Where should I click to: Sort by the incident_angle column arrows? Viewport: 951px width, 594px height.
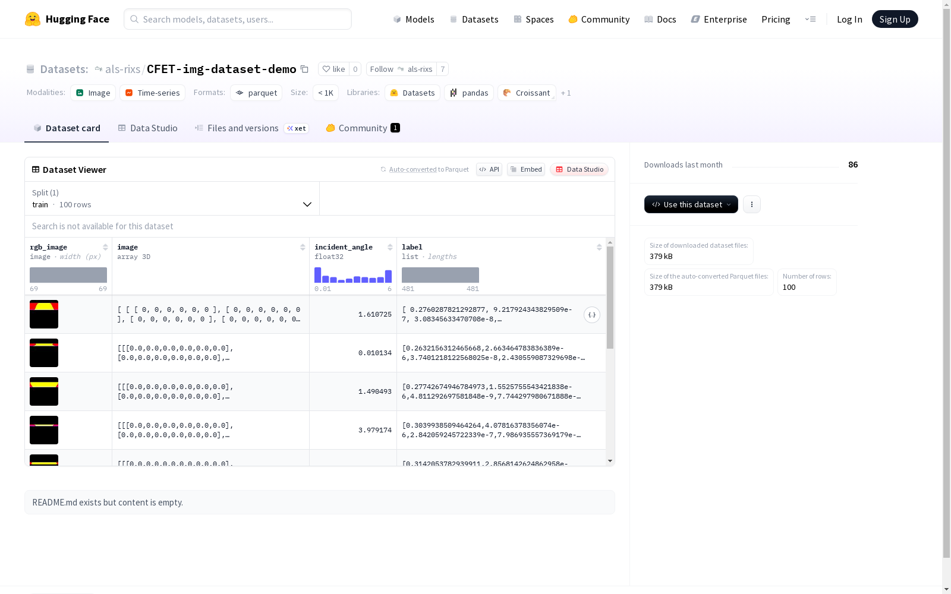pyautogui.click(x=390, y=247)
